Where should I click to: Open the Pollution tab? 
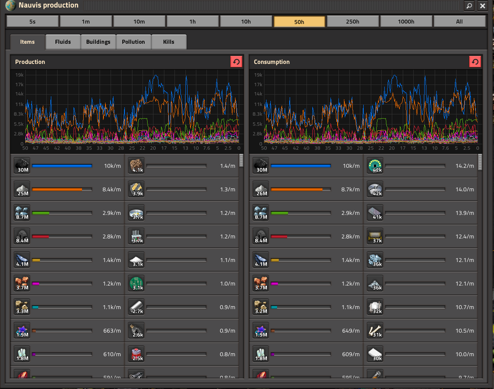click(133, 42)
